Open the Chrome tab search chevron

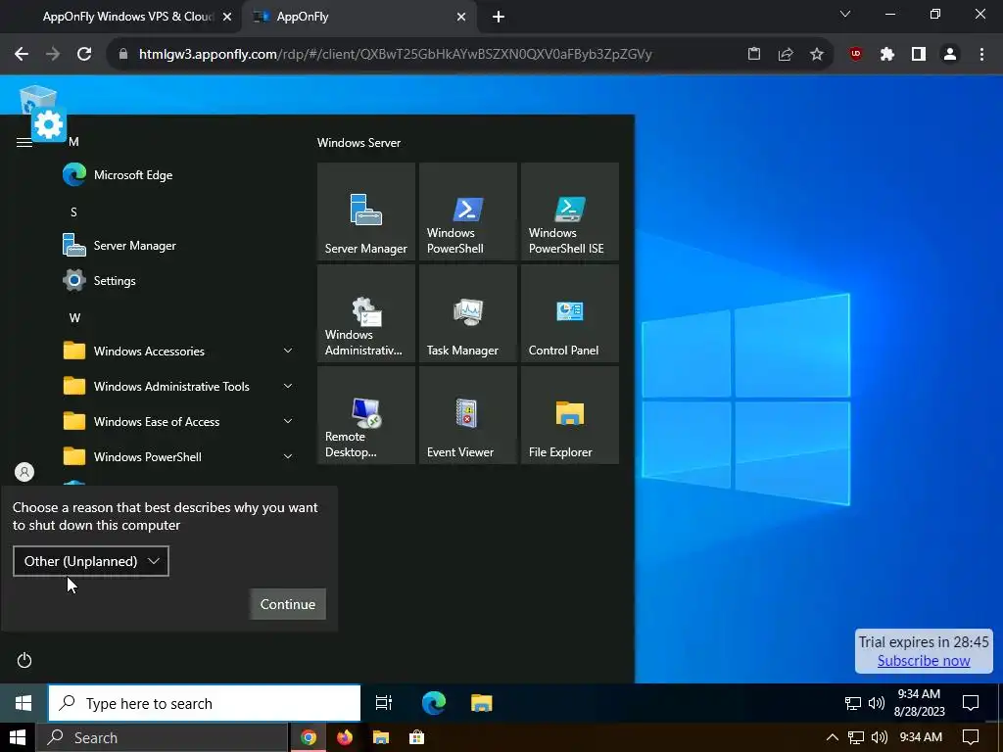pyautogui.click(x=845, y=14)
